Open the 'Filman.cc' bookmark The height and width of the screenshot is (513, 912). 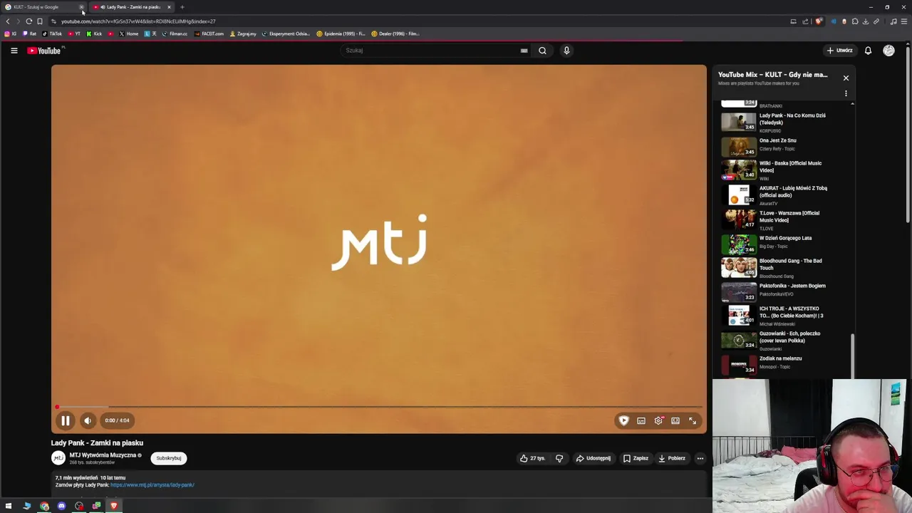point(175,33)
